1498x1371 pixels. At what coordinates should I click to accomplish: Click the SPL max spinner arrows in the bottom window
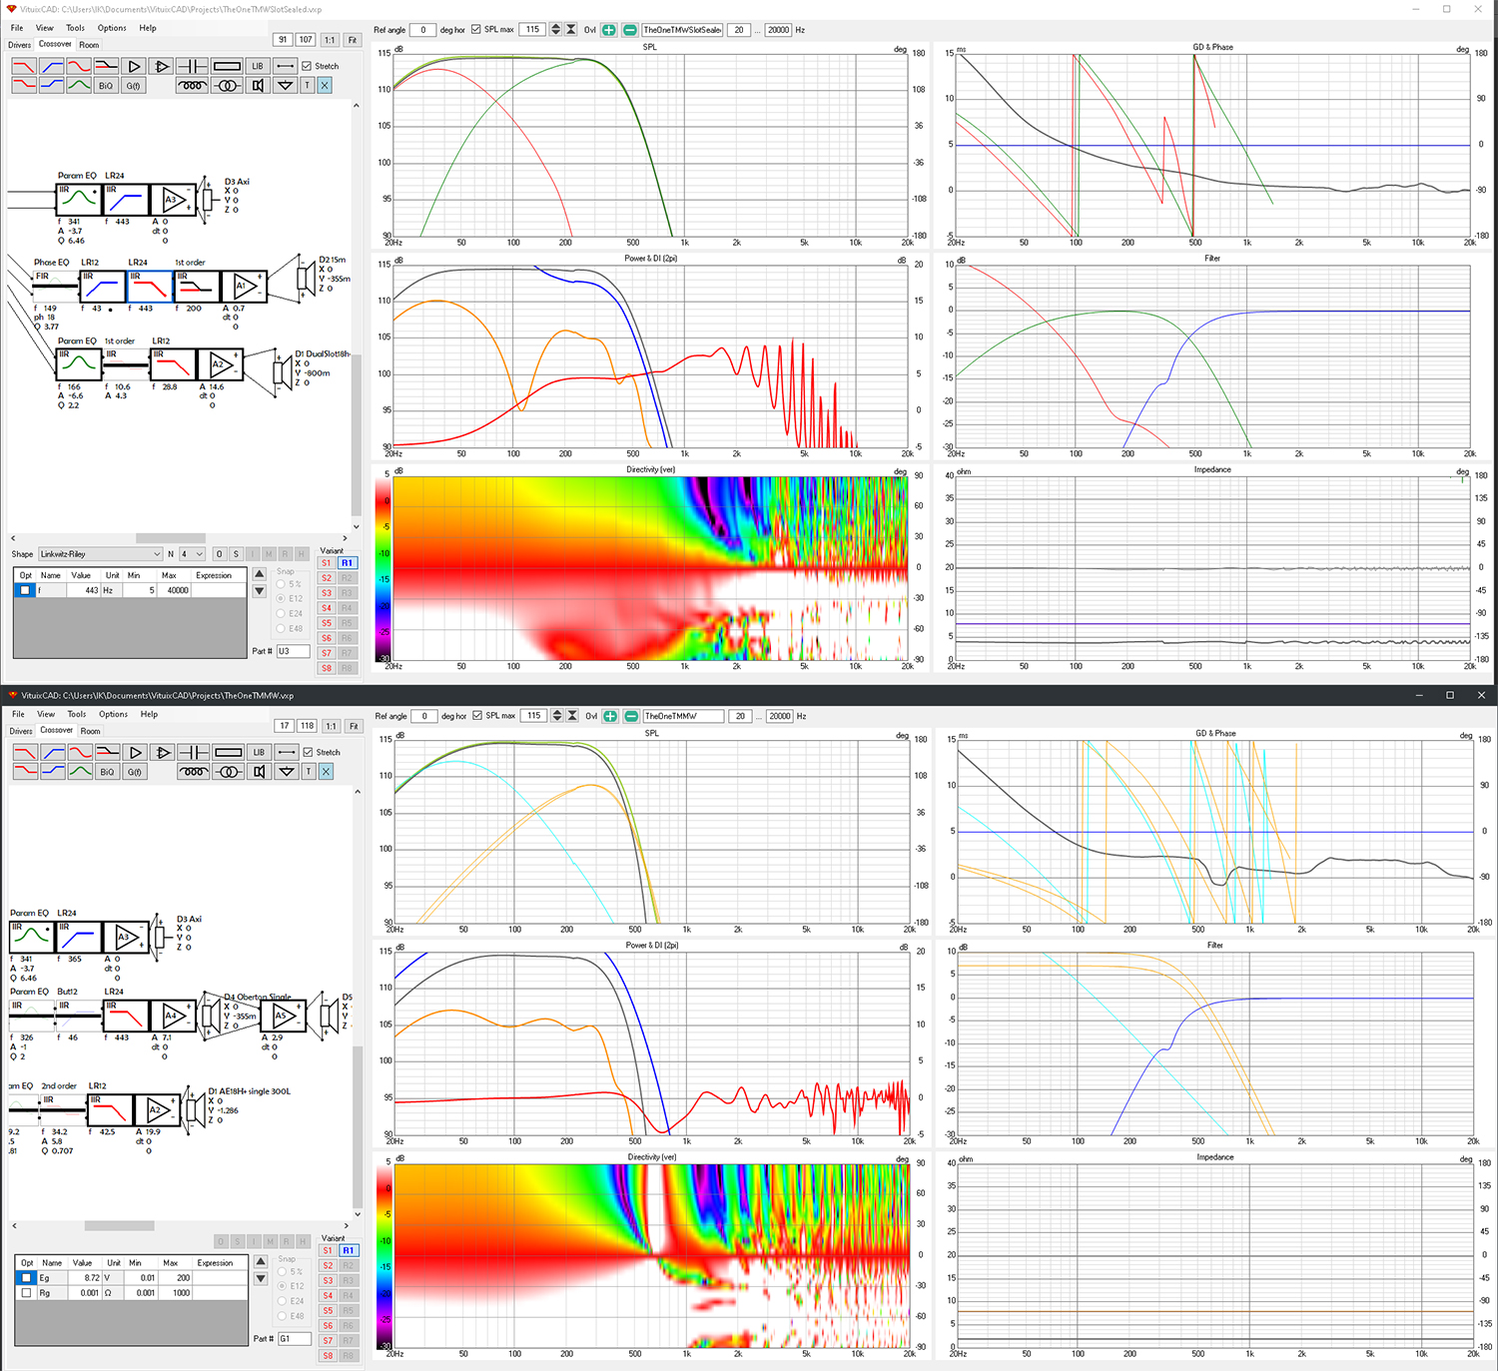click(557, 716)
